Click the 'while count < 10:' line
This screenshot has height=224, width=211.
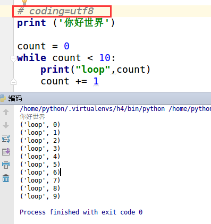pyautogui.click(x=66, y=58)
